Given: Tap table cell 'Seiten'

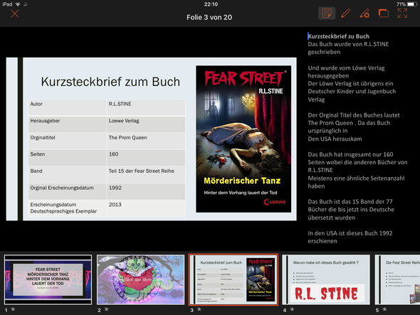Looking at the screenshot, I should pyautogui.click(x=68, y=158).
